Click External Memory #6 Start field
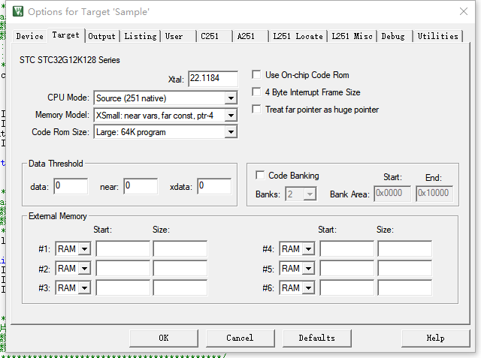 pyautogui.click(x=347, y=288)
